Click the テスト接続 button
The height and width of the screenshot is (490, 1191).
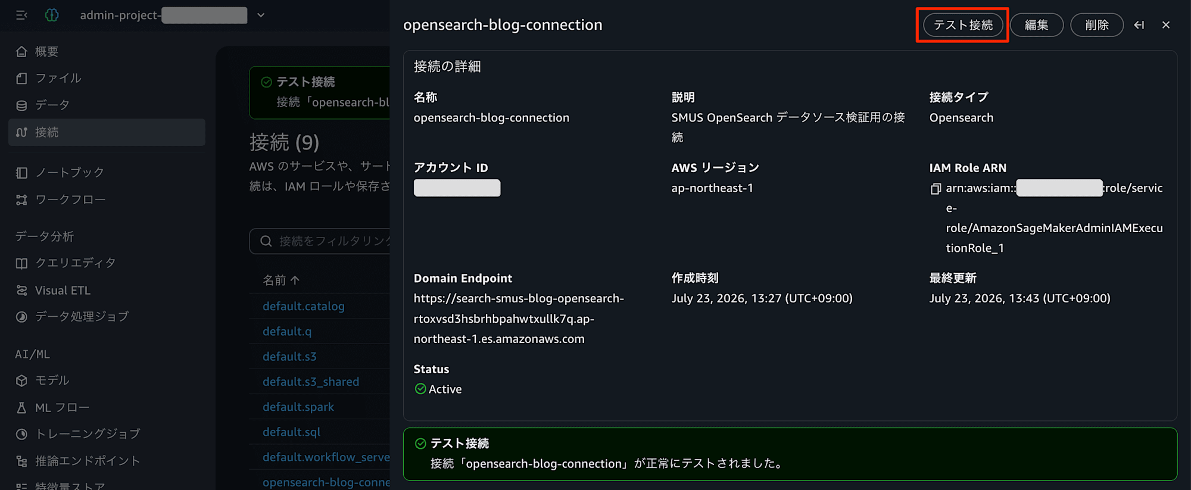[x=963, y=25]
